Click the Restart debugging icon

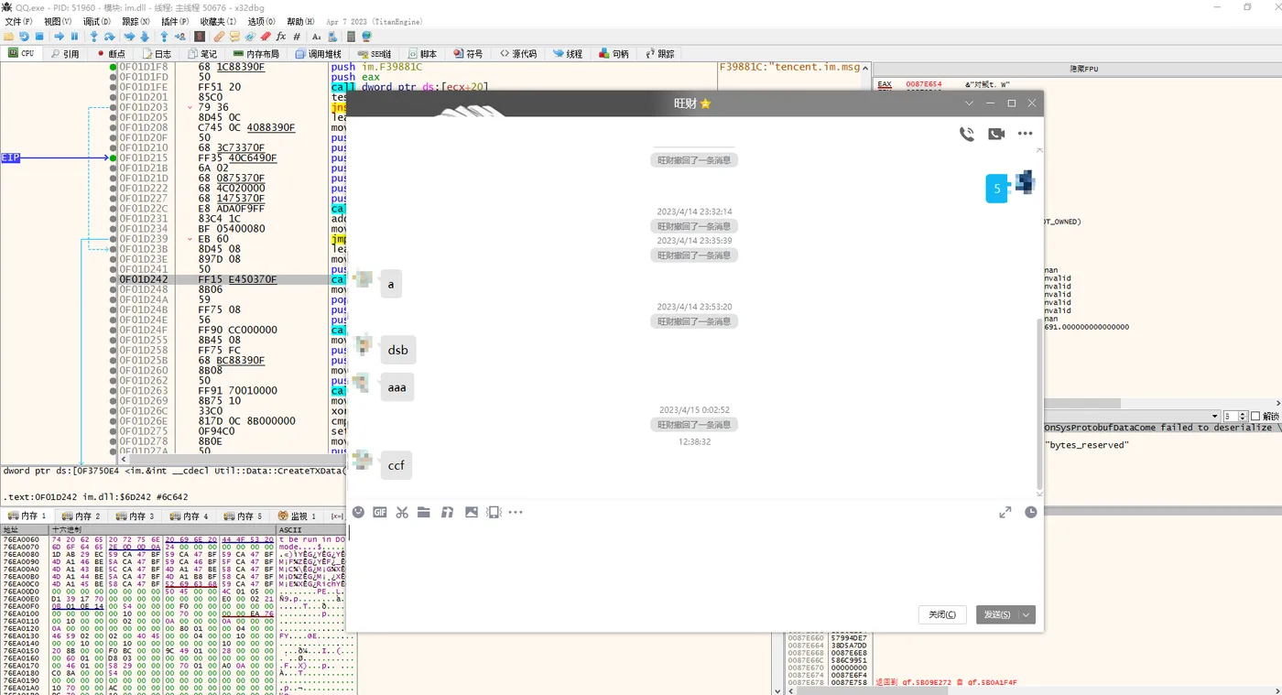27,37
